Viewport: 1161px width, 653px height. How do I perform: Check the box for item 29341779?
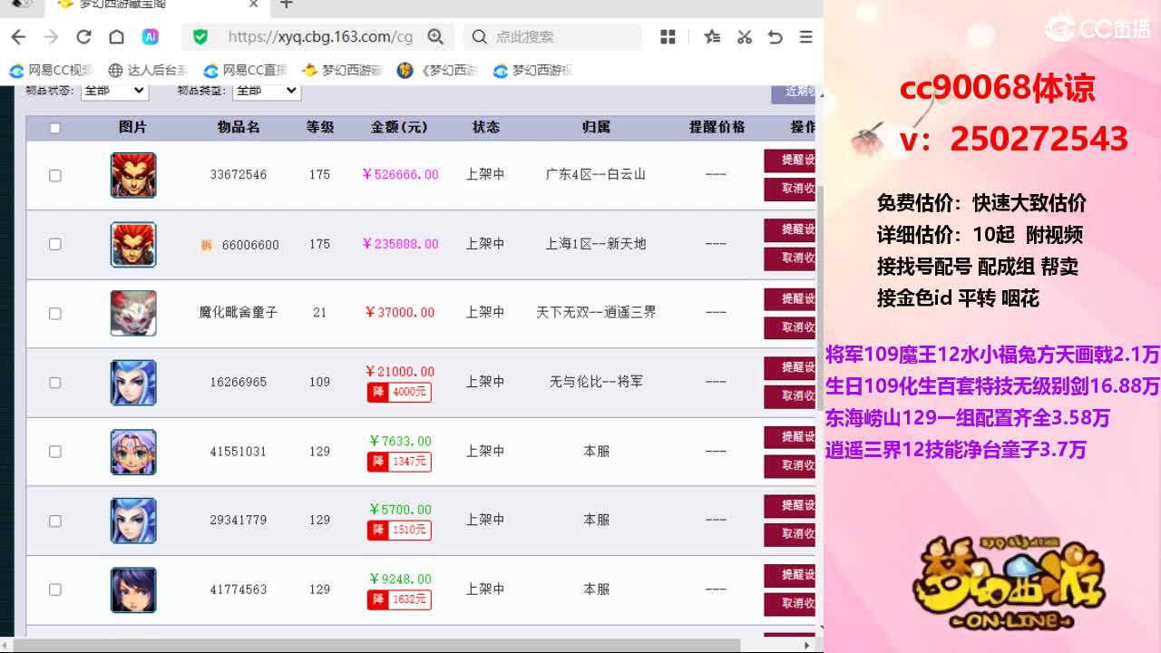pyautogui.click(x=54, y=521)
